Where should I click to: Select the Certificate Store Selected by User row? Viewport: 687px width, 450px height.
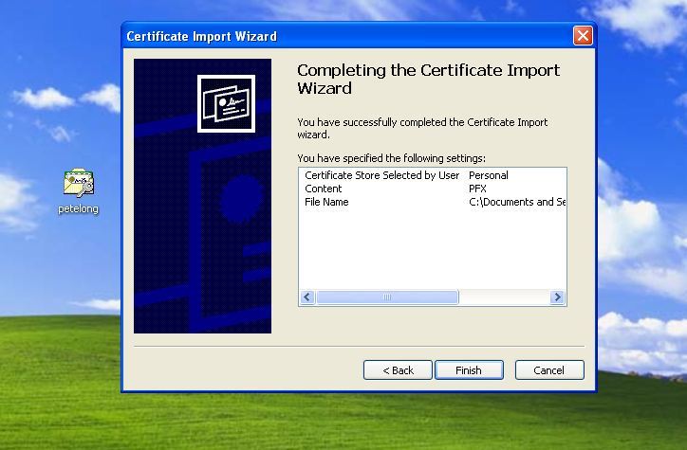coord(433,175)
